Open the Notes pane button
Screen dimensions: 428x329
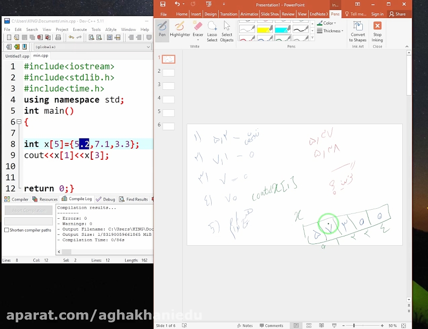click(x=245, y=326)
